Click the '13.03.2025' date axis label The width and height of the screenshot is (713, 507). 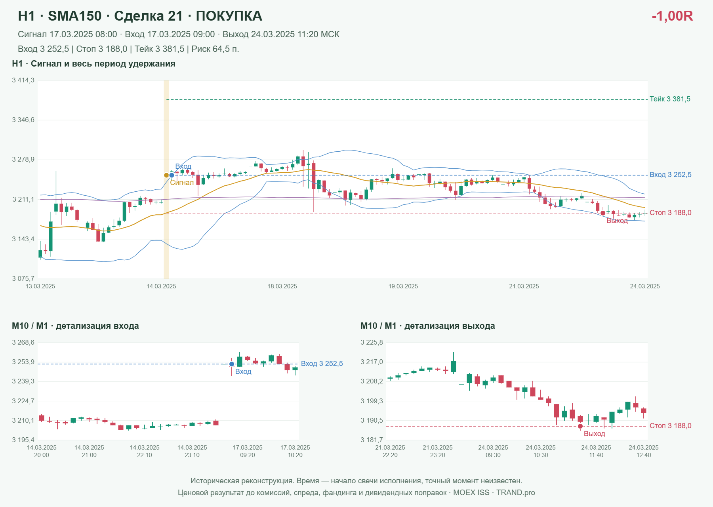point(40,286)
